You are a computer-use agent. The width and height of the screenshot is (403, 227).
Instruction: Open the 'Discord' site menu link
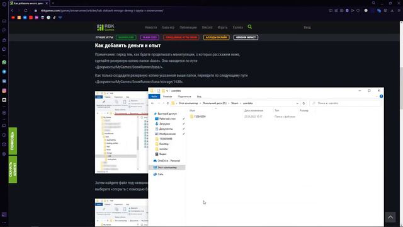207,27
